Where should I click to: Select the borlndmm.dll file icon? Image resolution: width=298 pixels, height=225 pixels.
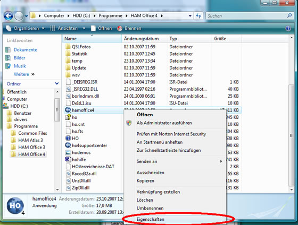click(x=68, y=96)
